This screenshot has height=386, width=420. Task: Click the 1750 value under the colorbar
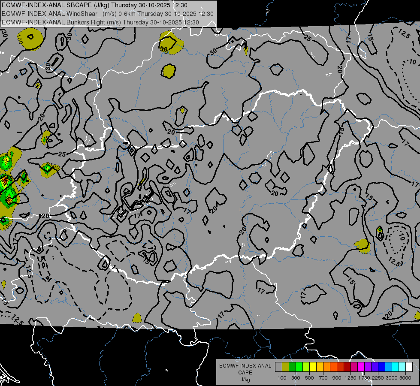click(364, 378)
